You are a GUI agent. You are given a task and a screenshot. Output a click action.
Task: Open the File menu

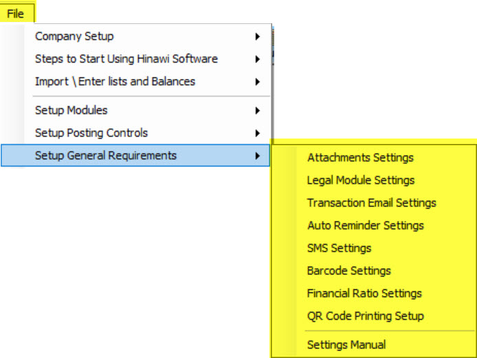(16, 14)
